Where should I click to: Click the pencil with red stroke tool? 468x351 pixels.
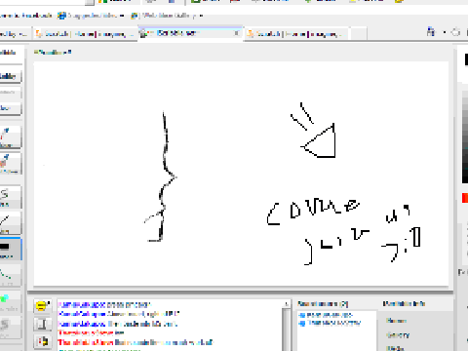(x=10, y=137)
